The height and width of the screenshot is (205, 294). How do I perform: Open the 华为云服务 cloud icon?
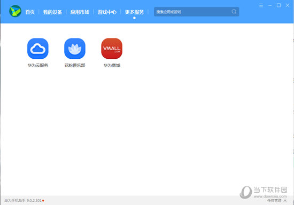click(x=38, y=49)
